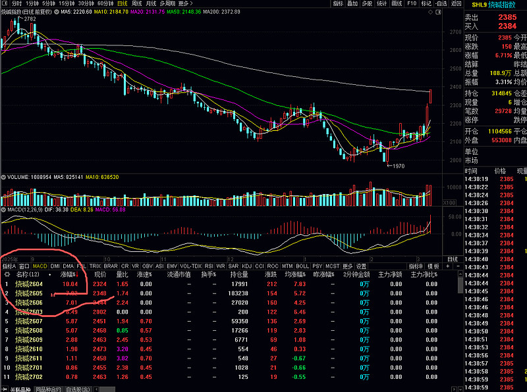527x392 pixels.
Task: Remove from watchlist using -自选
Action: [441, 3]
